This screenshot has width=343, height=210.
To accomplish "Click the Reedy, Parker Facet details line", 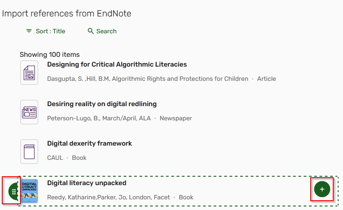I will [x=120, y=197].
